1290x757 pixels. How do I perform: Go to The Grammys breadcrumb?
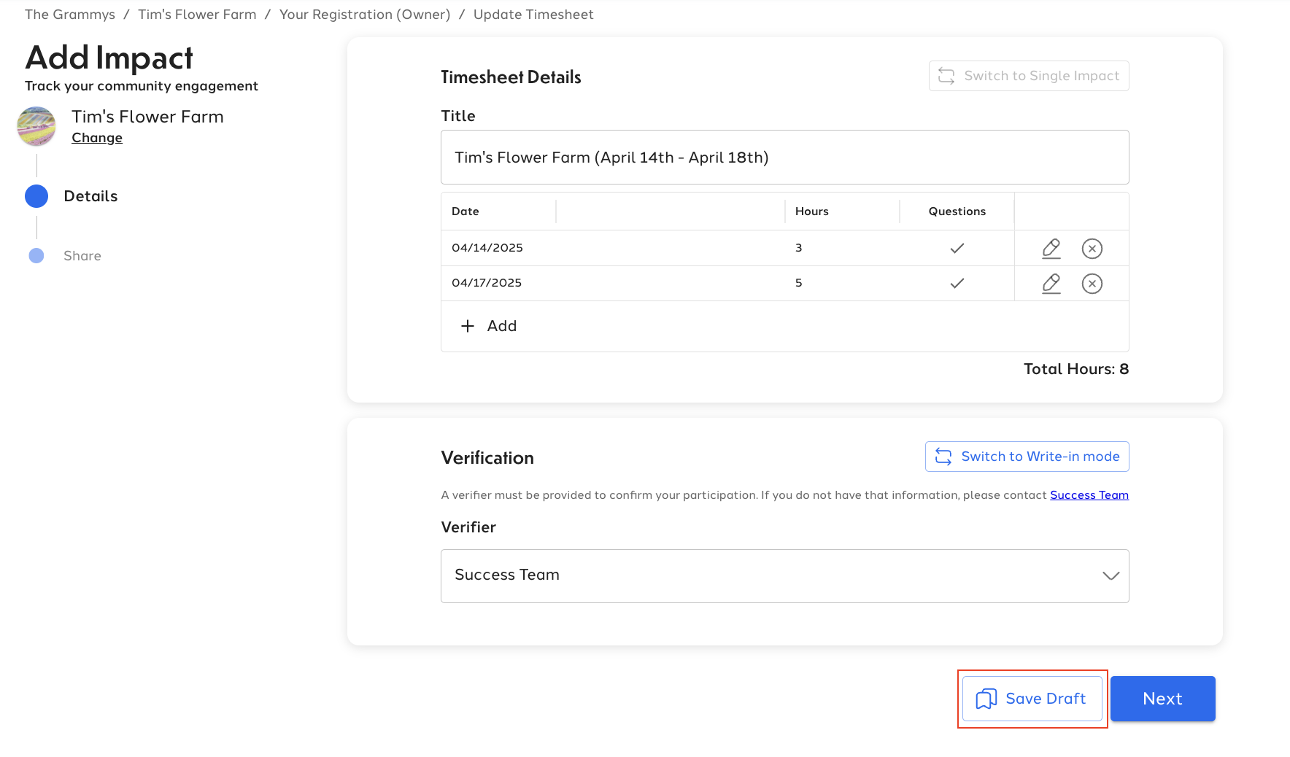70,15
